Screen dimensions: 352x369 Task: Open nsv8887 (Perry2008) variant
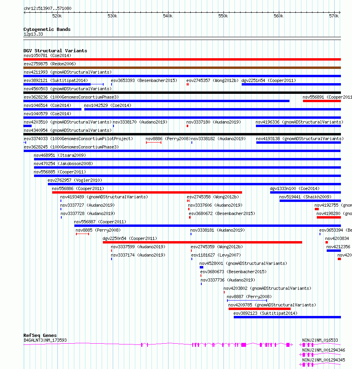pyautogui.click(x=249, y=297)
